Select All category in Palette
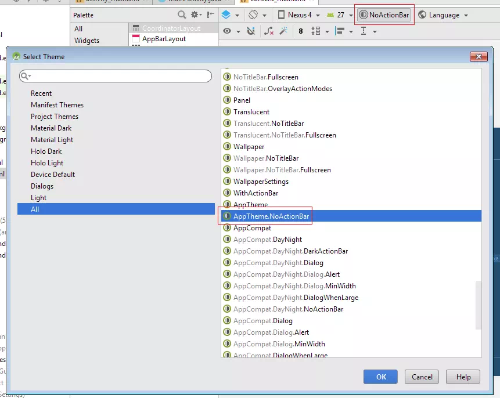The width and height of the screenshot is (500, 398). tap(78, 28)
